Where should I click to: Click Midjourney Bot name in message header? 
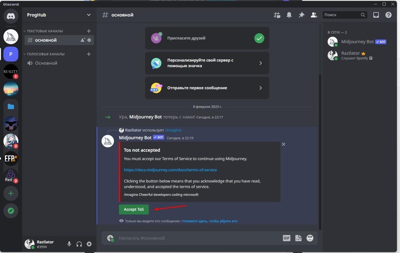click(135, 138)
